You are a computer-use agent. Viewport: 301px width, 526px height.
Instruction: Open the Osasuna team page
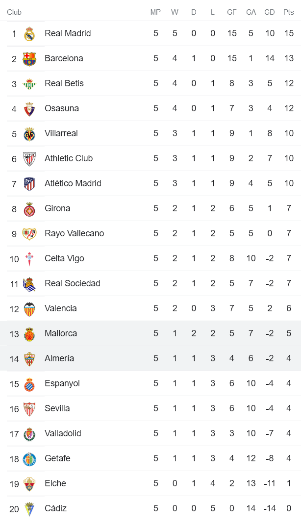point(61,108)
